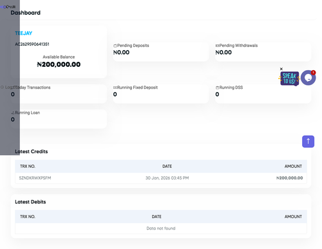Click the ₦200,000.00 available balance
This screenshot has height=249, width=322.
pos(59,64)
